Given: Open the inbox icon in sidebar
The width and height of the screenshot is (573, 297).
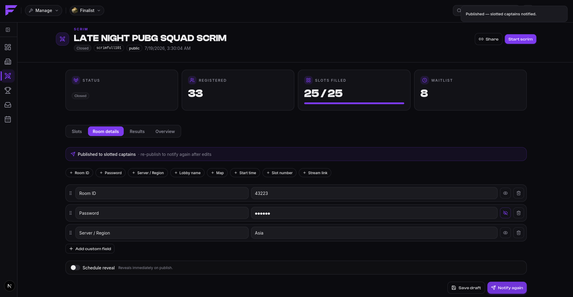Looking at the screenshot, I should pos(8,105).
